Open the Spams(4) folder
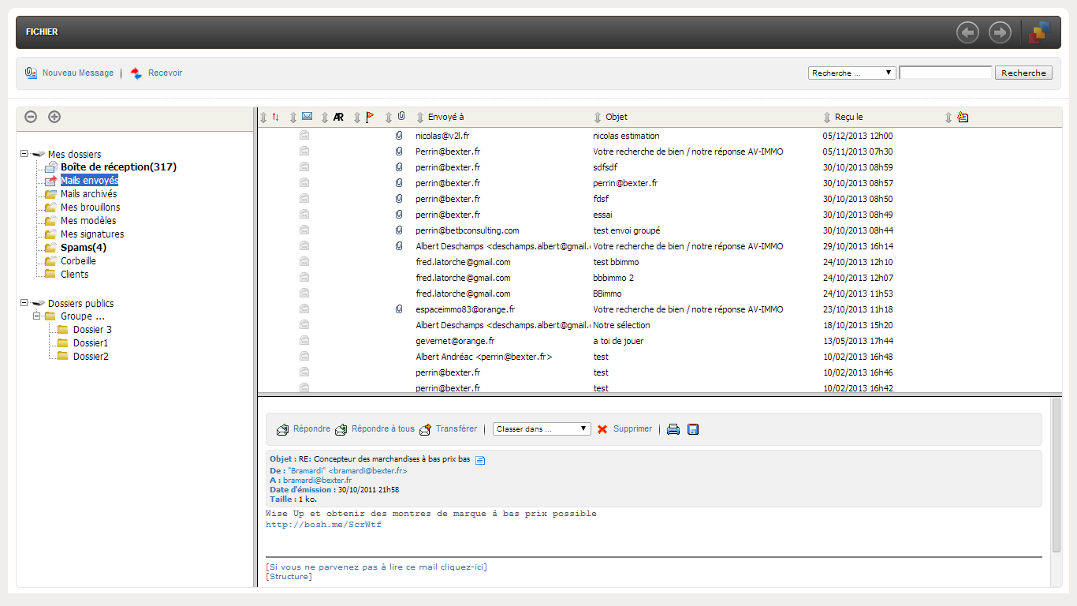 [x=84, y=248]
